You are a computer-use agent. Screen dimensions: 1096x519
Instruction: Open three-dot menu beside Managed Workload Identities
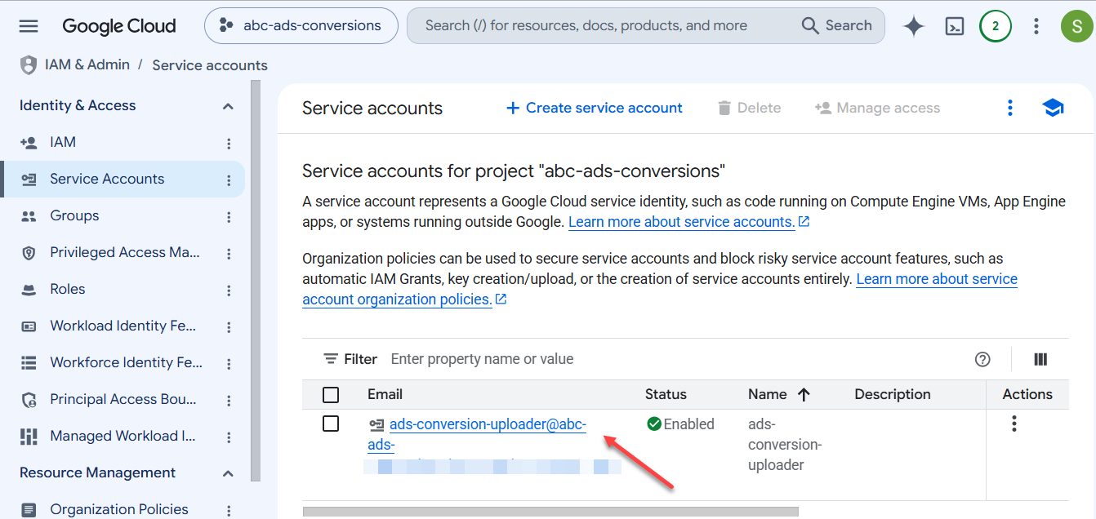229,437
